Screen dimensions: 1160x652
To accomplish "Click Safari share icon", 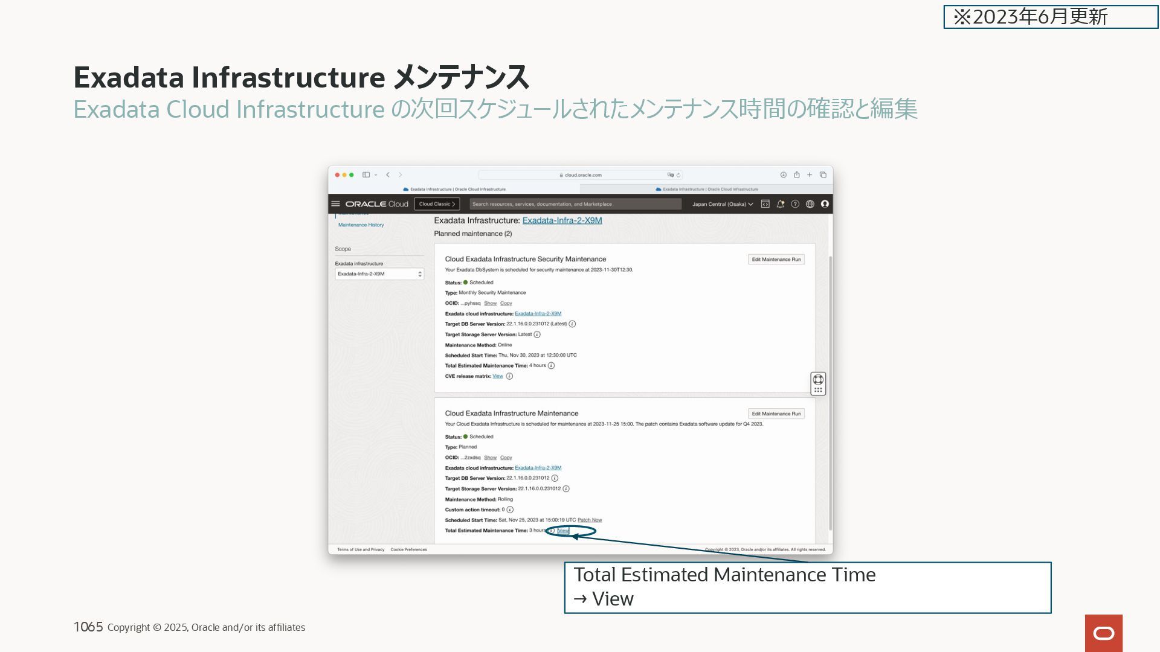I will pos(796,175).
